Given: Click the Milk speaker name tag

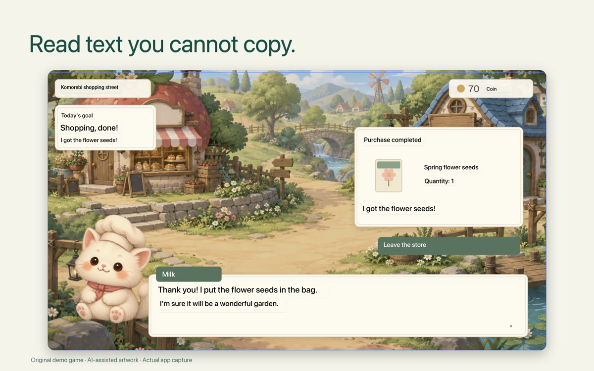Looking at the screenshot, I should click(189, 275).
